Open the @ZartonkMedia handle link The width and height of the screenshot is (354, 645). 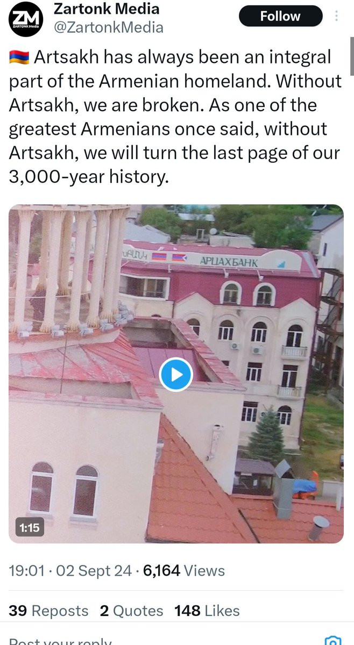pos(109,27)
